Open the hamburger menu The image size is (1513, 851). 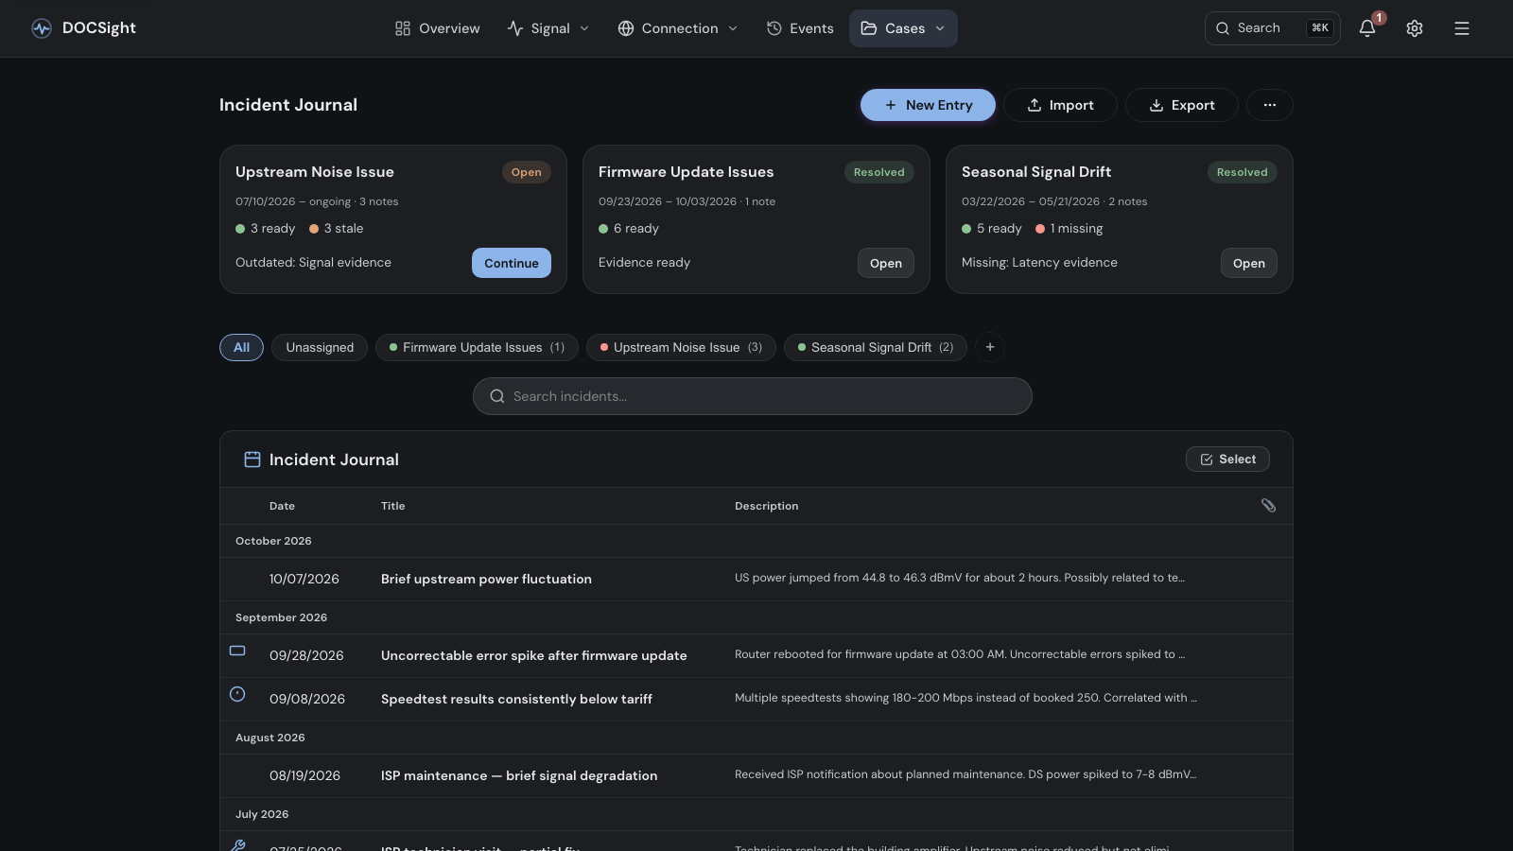1462,28
